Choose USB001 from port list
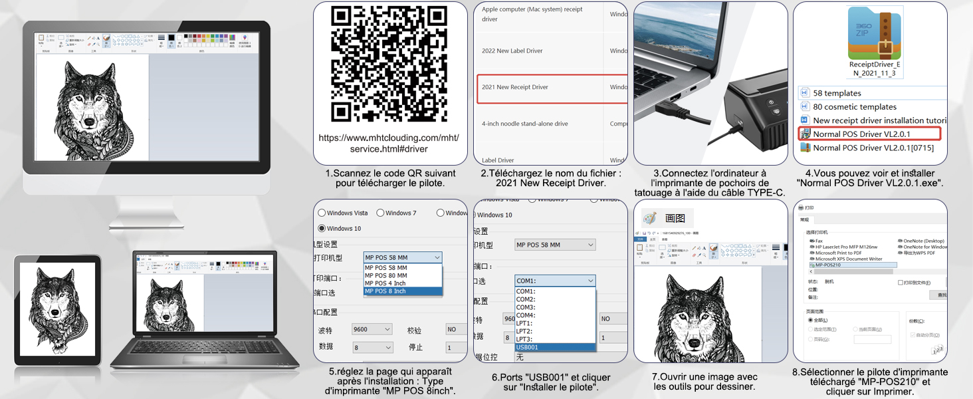Screen dimensions: 973x399 click(x=555, y=347)
